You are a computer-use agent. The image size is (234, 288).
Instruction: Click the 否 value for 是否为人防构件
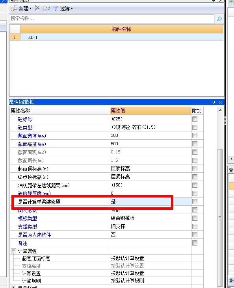tap(150, 235)
